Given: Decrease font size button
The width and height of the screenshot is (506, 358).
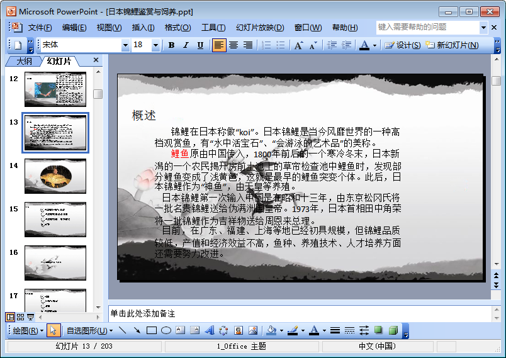Looking at the screenshot, I should click(x=313, y=45).
